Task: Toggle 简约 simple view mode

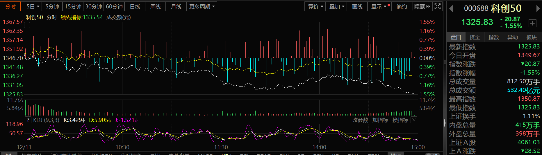Action: (402, 6)
